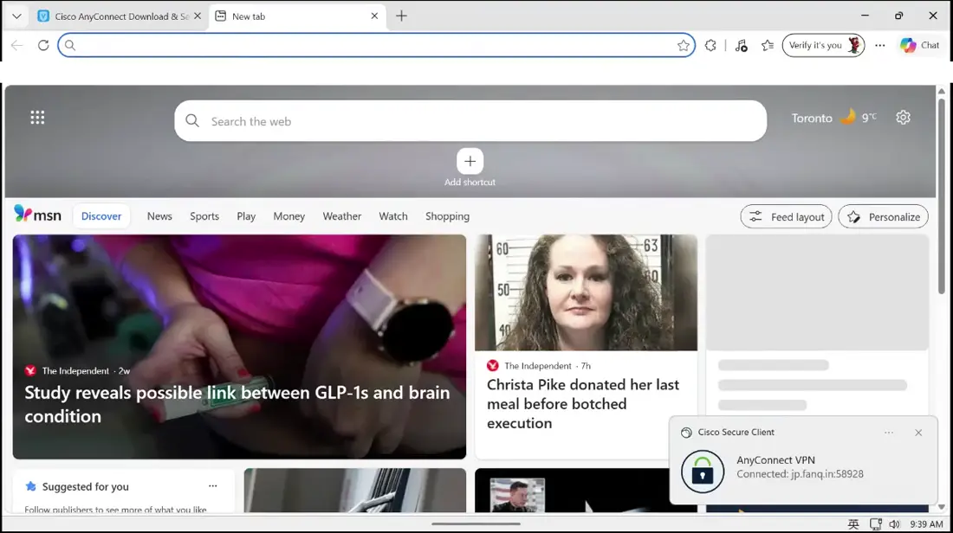Switch input language in system tray
Screen dimensions: 953x533
point(853,523)
